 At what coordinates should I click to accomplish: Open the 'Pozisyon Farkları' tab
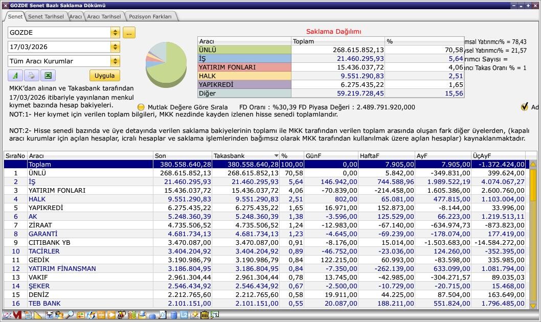150,16
